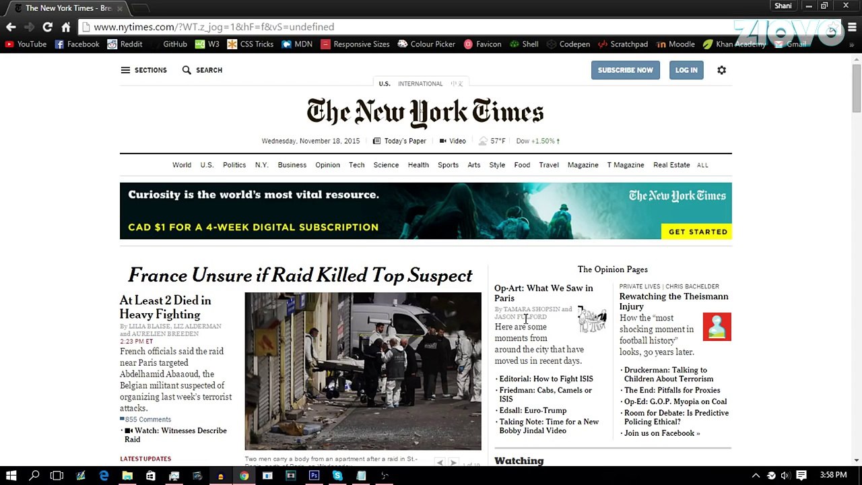This screenshot has width=862, height=485.
Task: Open the Khan Academy bookmark
Action: pos(735,44)
